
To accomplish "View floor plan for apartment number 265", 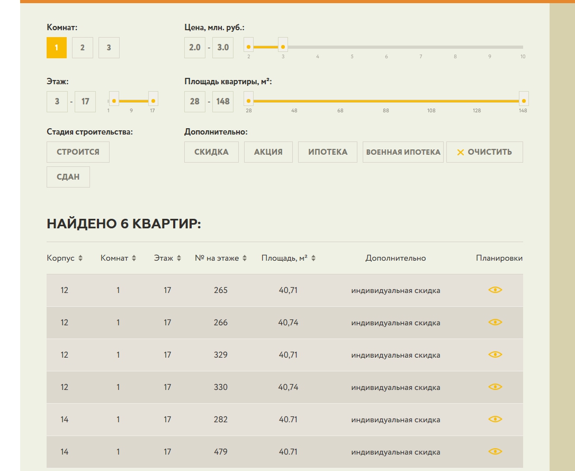I will pos(495,290).
